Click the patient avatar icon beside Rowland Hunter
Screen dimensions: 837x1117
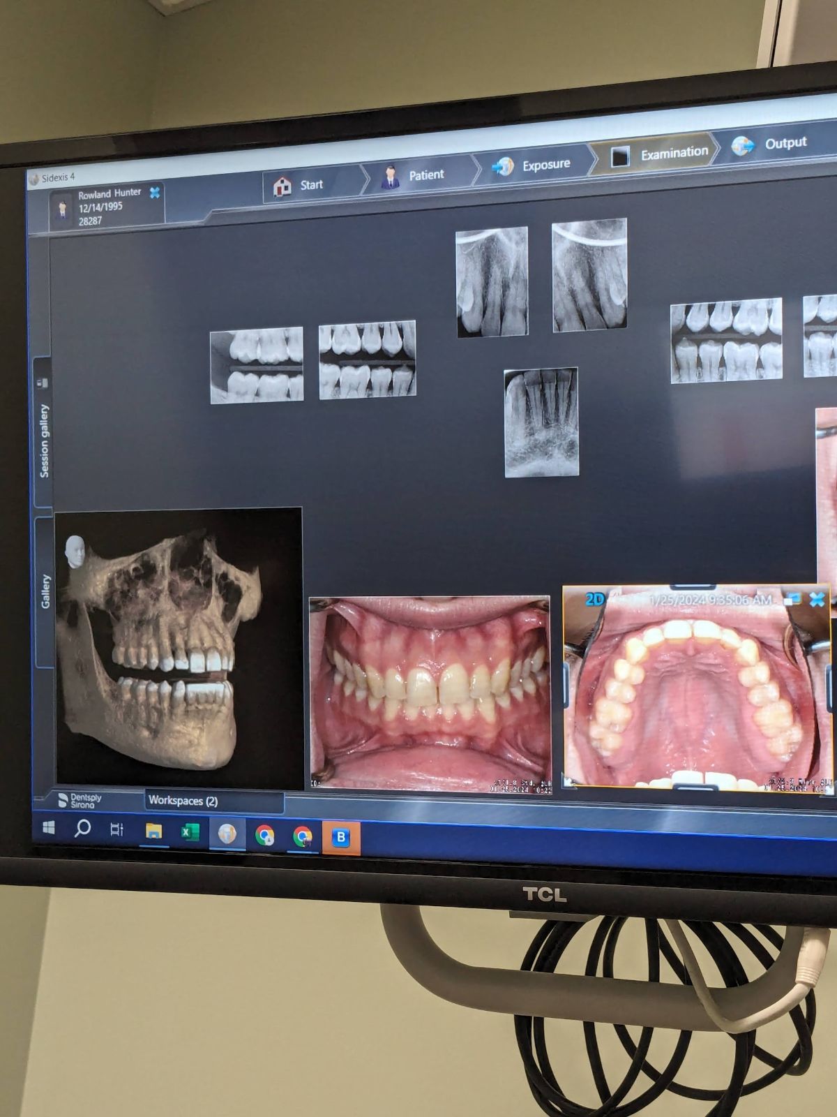(63, 210)
